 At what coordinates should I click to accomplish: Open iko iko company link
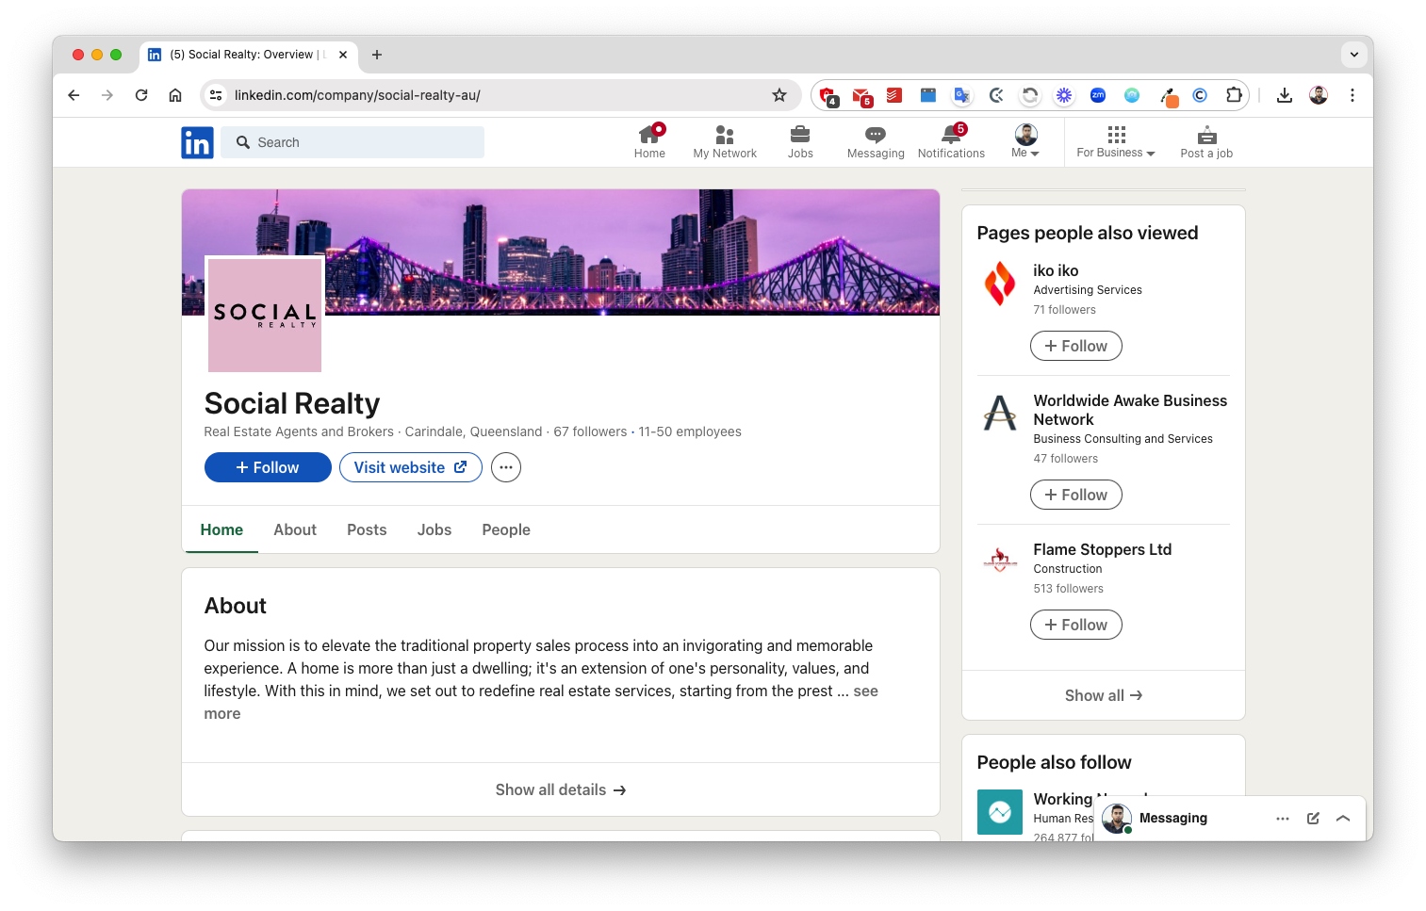click(1056, 270)
